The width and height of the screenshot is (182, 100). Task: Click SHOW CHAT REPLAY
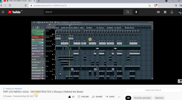point(153,90)
